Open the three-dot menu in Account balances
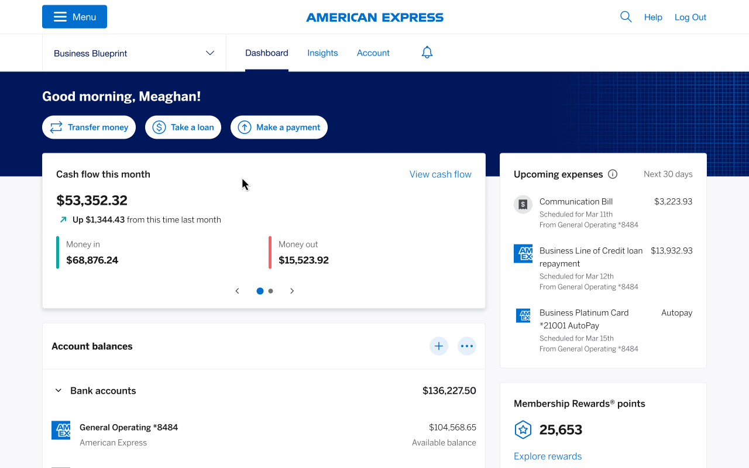The image size is (749, 468). click(x=466, y=346)
